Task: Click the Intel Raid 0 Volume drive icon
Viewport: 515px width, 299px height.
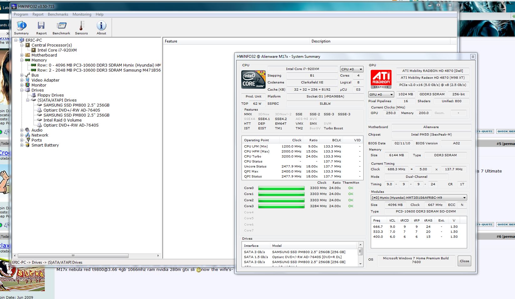Action: 39,120
